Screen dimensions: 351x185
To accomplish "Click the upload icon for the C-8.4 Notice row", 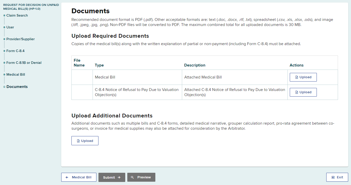I will 297,92.
